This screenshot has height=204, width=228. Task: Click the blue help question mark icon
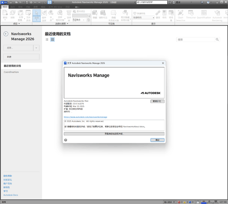[x=208, y=2]
